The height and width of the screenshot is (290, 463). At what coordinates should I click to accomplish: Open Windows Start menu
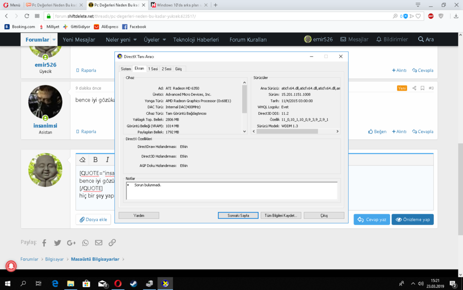8,283
